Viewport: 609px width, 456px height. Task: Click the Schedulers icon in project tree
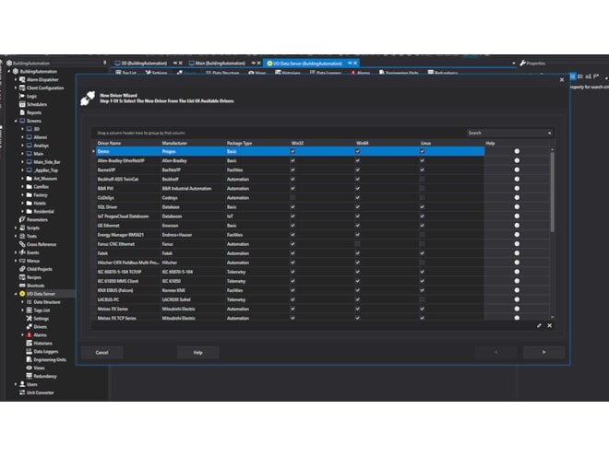click(x=21, y=104)
